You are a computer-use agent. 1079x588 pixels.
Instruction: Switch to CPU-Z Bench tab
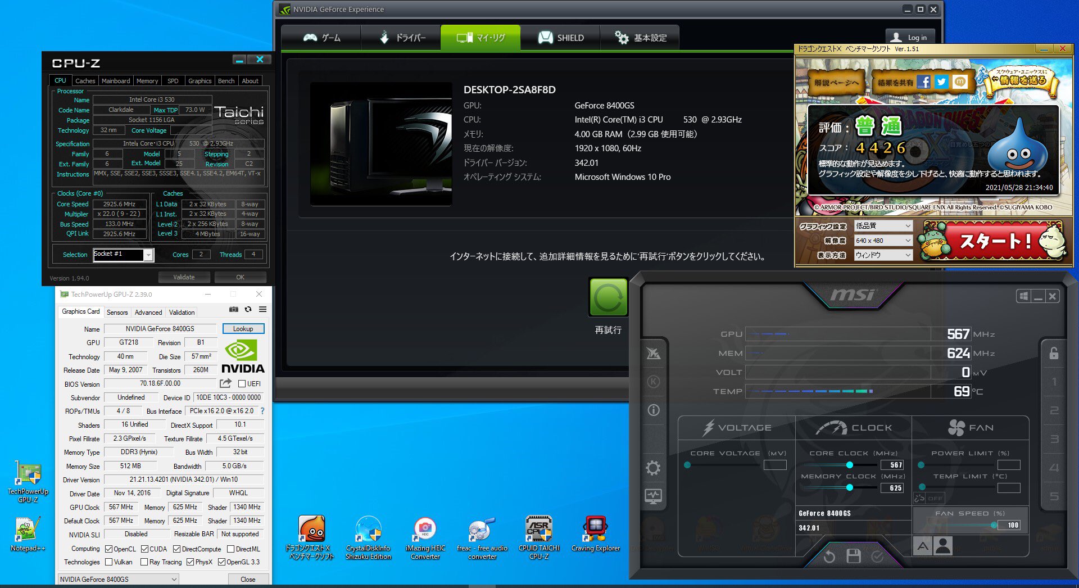pos(226,81)
